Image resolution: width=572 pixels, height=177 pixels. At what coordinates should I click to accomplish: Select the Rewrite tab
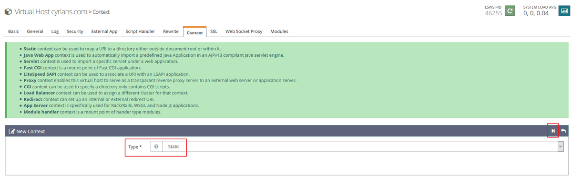171,31
